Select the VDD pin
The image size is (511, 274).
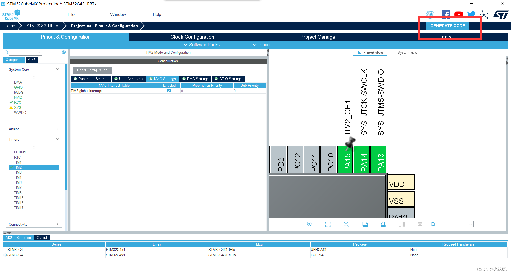401,182
